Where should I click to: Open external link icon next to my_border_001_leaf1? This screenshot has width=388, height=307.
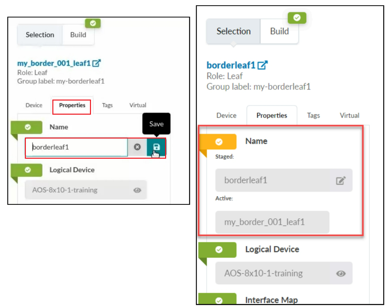(97, 63)
